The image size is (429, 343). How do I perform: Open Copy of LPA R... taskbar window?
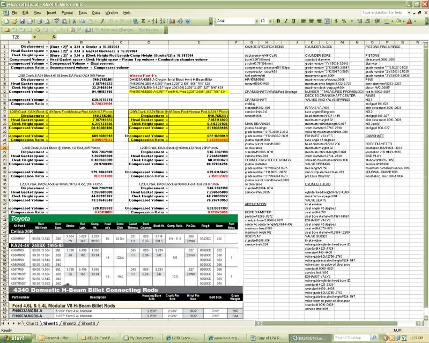pyautogui.click(x=268, y=338)
